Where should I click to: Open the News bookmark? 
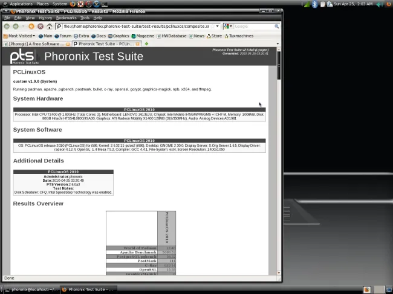[197, 36]
